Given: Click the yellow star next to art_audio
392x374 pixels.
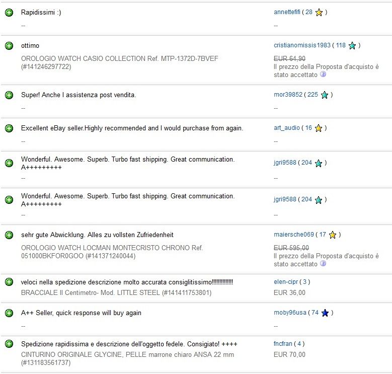Looking at the screenshot, I should pos(318,128).
